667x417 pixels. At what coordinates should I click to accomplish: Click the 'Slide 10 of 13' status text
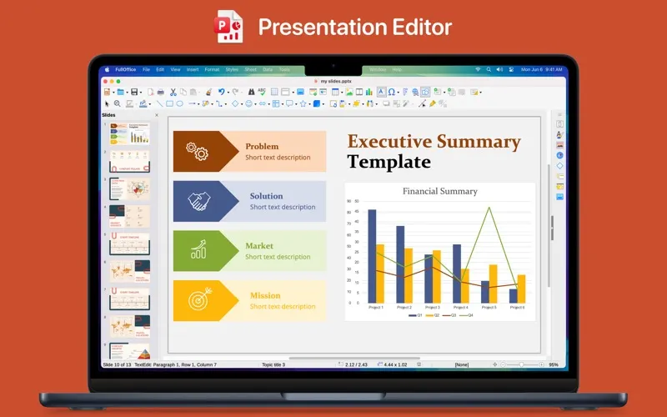pos(117,364)
